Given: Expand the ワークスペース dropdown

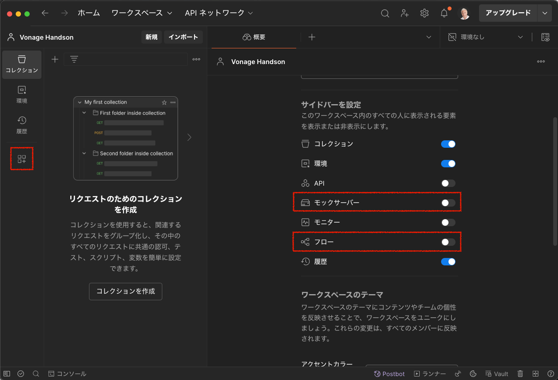Looking at the screenshot, I should (x=142, y=13).
